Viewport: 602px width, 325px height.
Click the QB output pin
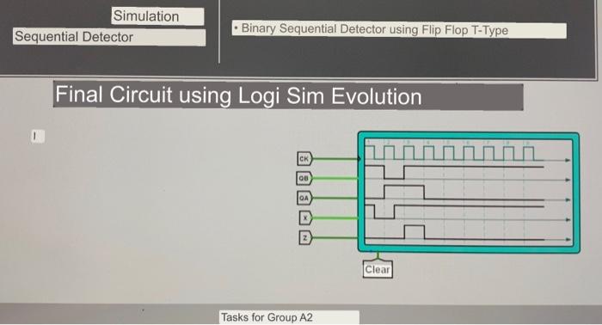(304, 178)
